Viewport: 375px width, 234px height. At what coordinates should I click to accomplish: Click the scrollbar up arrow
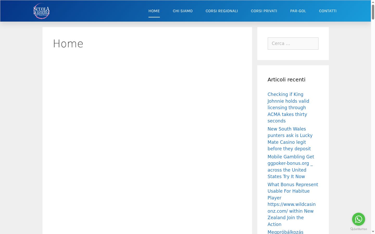(x=373, y=2)
